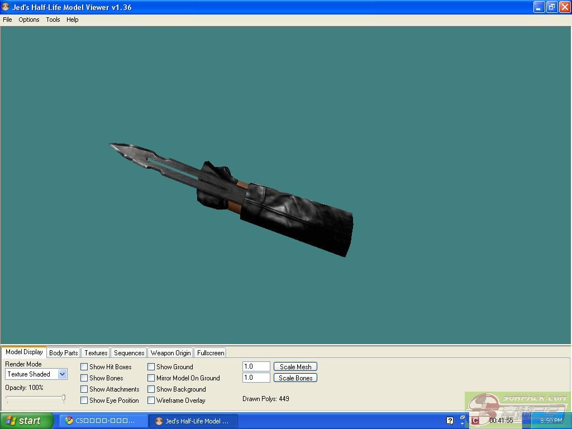
Task: Click the "Render Mode" label
Action: [x=23, y=364]
